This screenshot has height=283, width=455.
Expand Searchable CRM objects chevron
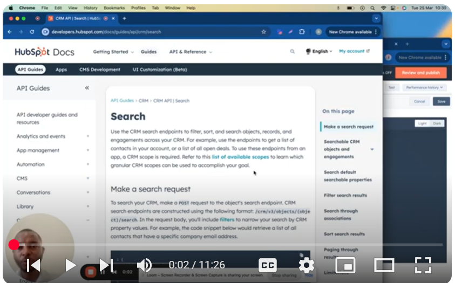(372, 149)
